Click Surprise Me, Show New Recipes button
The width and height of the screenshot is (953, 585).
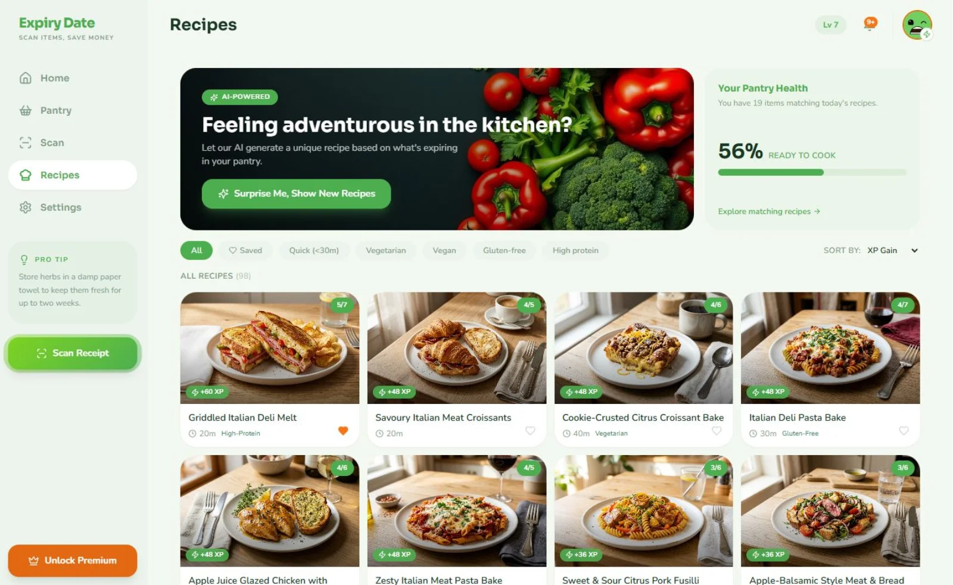pos(296,194)
